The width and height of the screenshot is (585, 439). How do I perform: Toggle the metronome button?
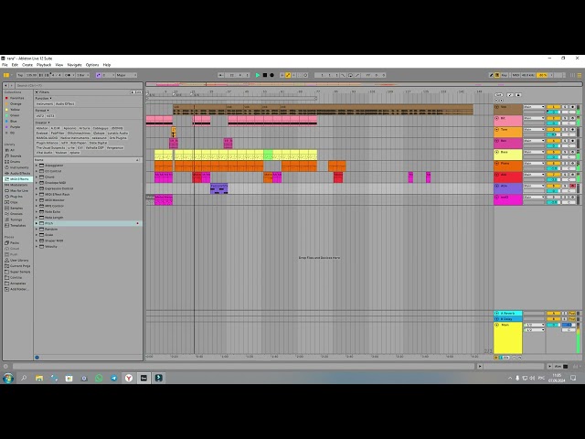(x=68, y=75)
